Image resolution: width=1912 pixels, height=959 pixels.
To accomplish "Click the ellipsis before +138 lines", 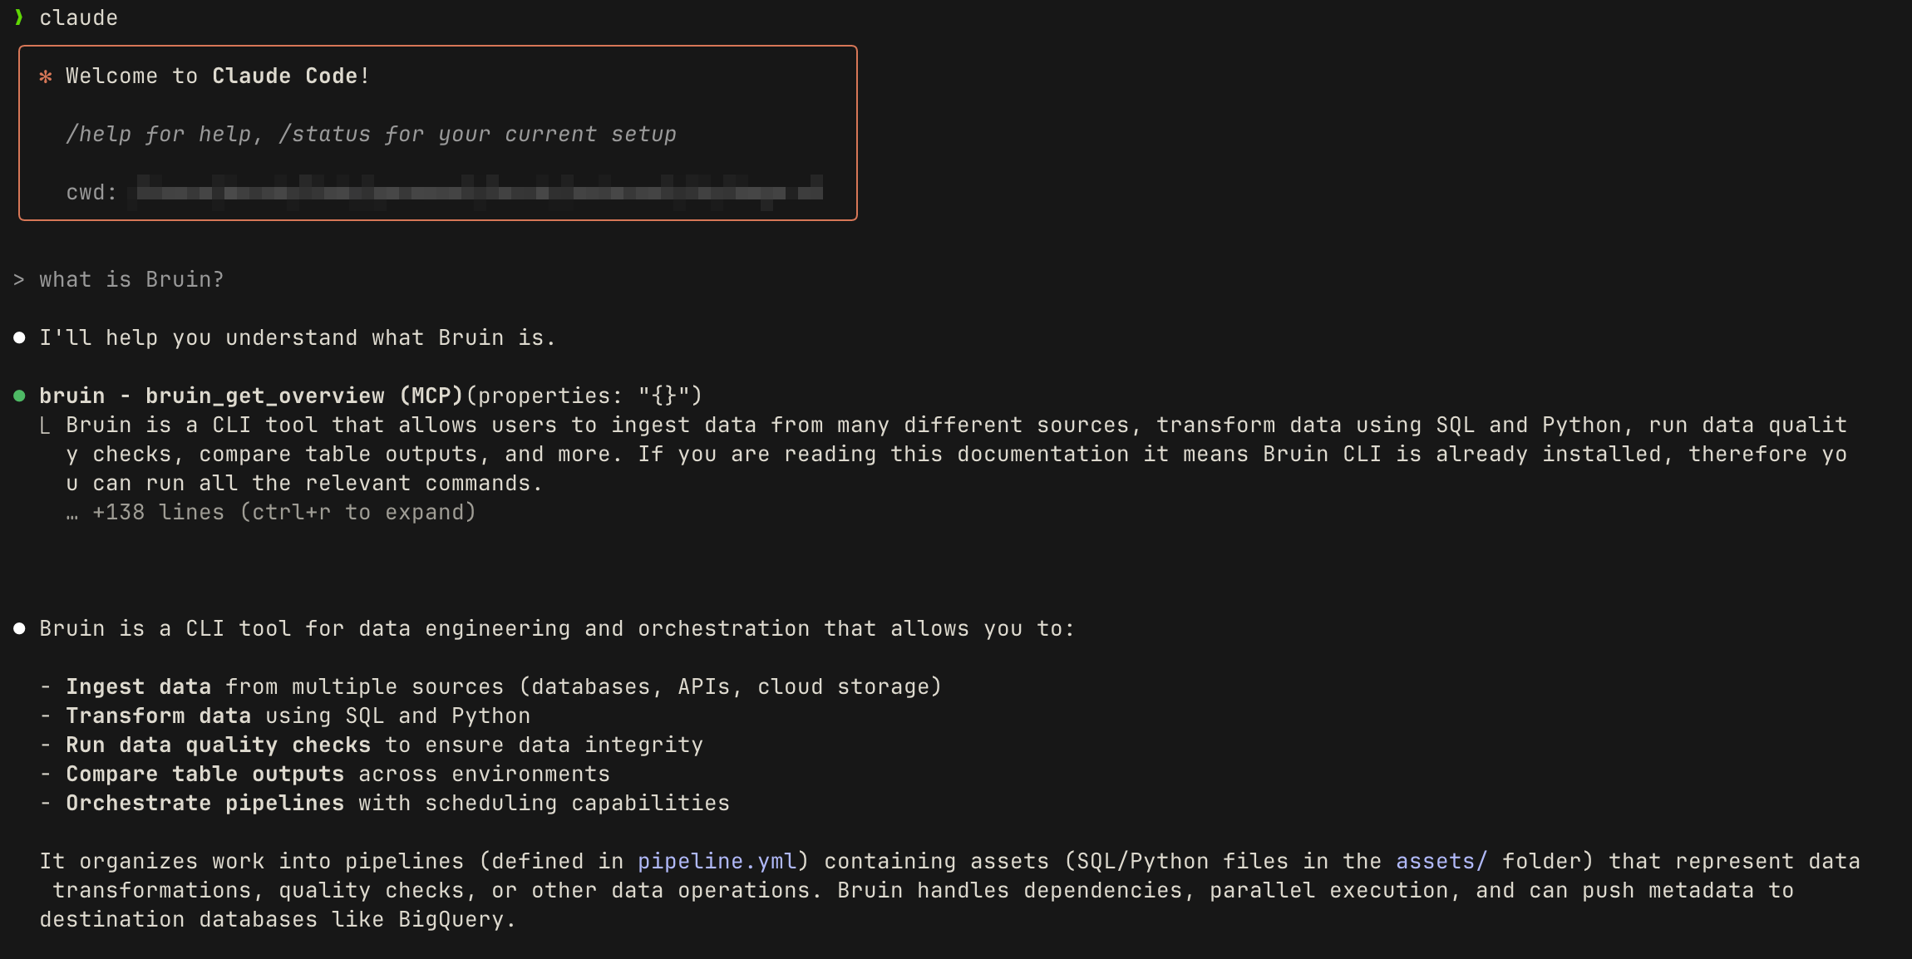I will point(72,514).
